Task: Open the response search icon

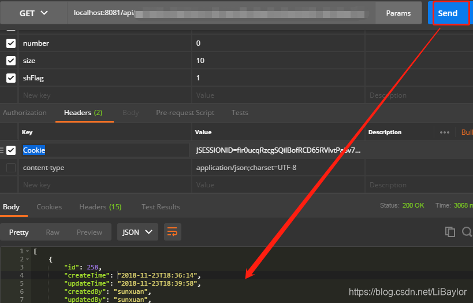Action: pos(467,232)
